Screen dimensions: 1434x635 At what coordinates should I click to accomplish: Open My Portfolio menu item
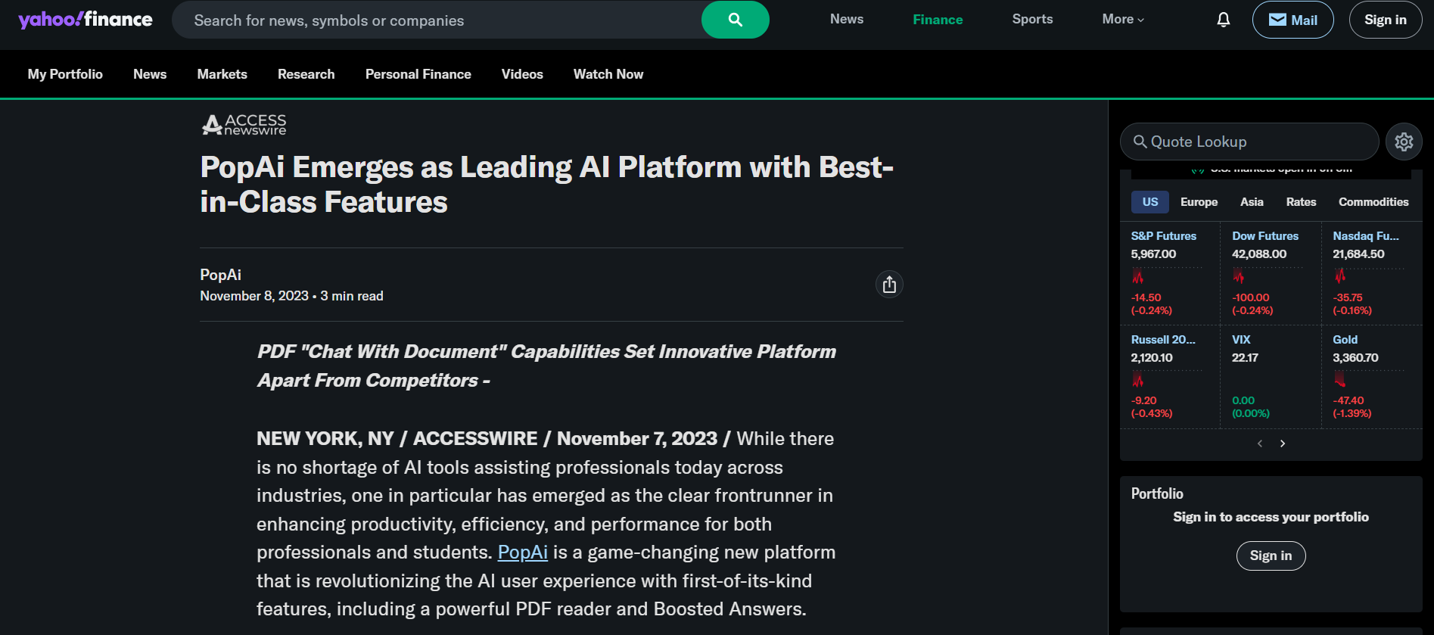point(65,74)
